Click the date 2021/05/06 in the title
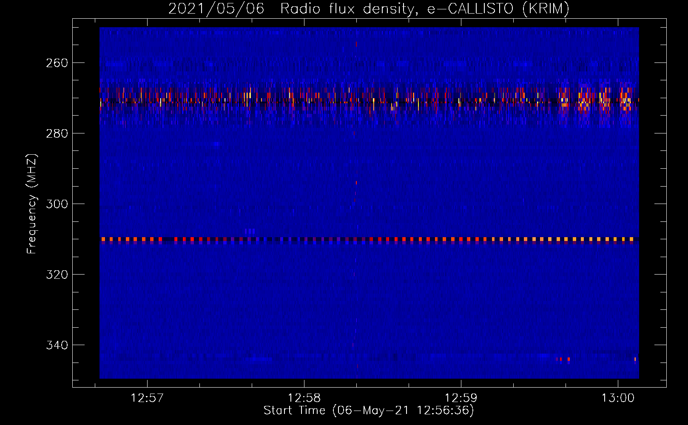The image size is (688, 425). pos(216,8)
